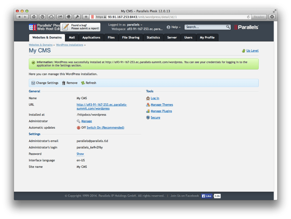Click the Change Settings sliders icon
The width and height of the screenshot is (291, 219).
click(33, 83)
